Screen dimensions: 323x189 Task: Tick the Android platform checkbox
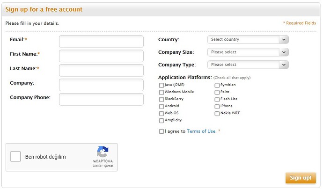coord(161,106)
